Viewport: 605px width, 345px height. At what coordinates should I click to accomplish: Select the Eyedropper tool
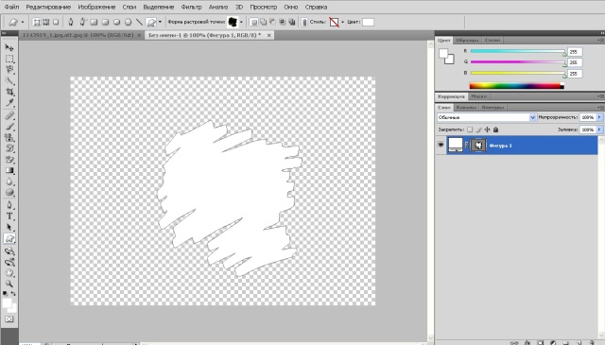tap(9, 103)
